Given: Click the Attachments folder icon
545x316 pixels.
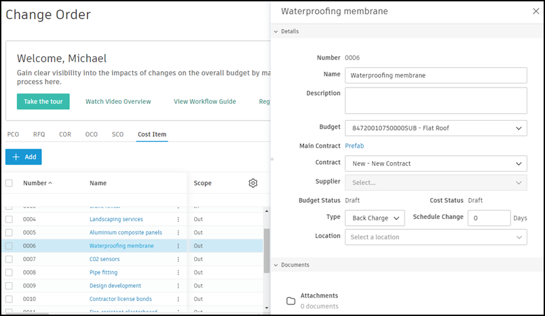Looking at the screenshot, I should [290, 300].
